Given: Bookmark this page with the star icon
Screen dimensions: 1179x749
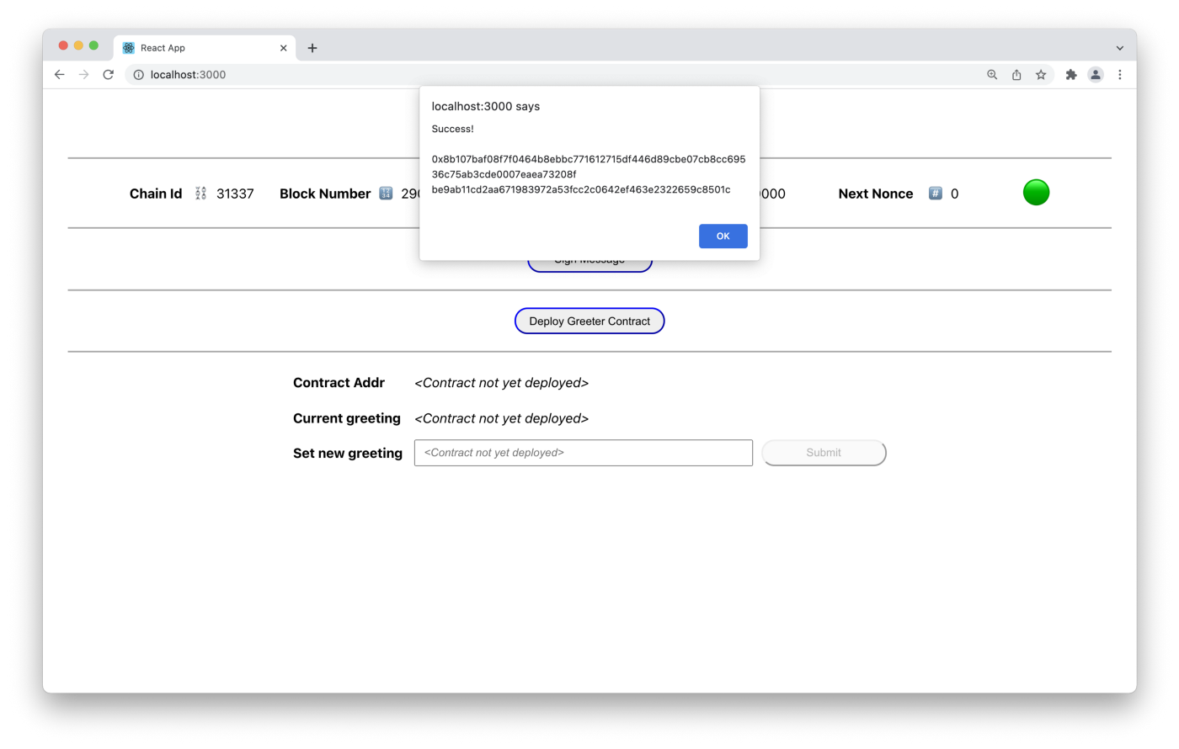Looking at the screenshot, I should [x=1041, y=75].
